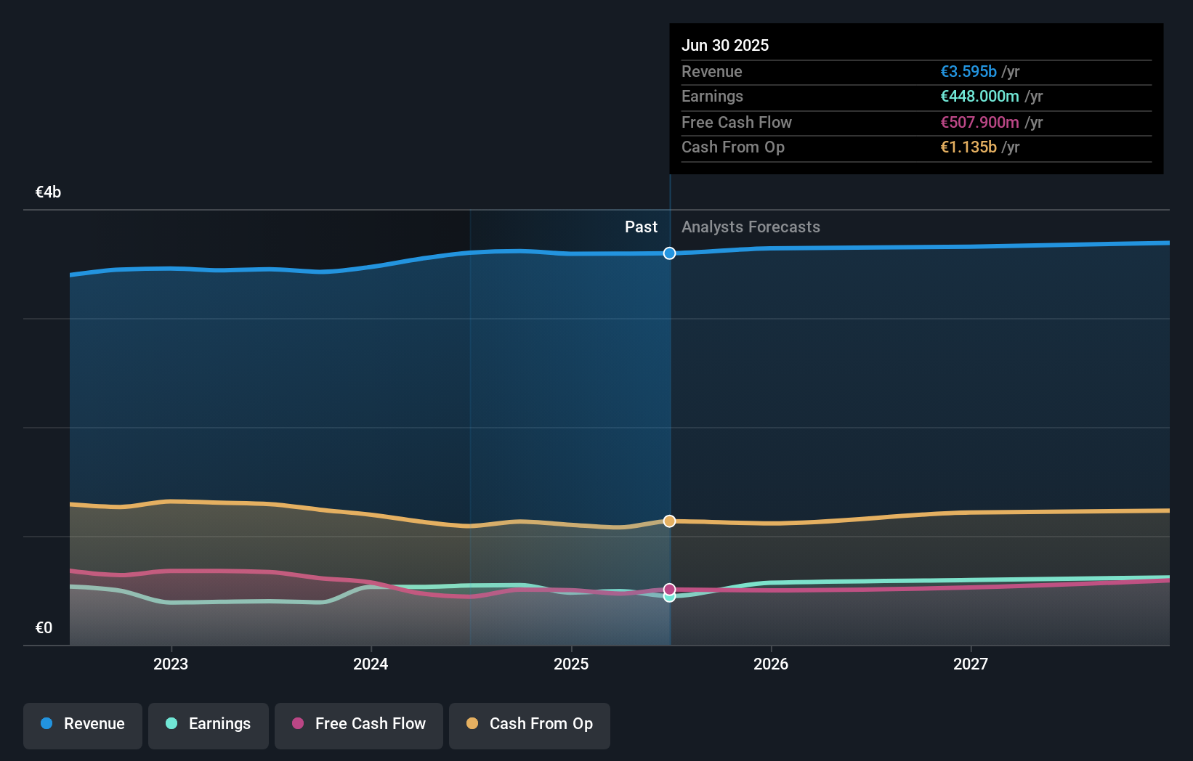Image resolution: width=1193 pixels, height=761 pixels.
Task: Click the Free Cash Flow pink legend dot
Action: 298,724
